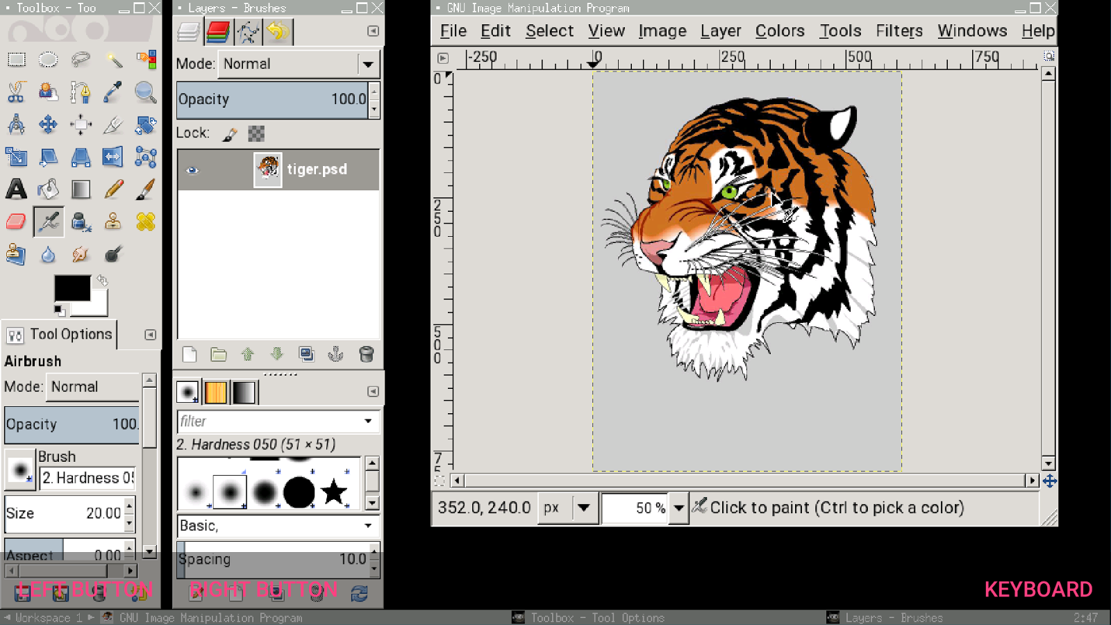Select the Eraser tool
The width and height of the screenshot is (1111, 625).
tap(17, 222)
